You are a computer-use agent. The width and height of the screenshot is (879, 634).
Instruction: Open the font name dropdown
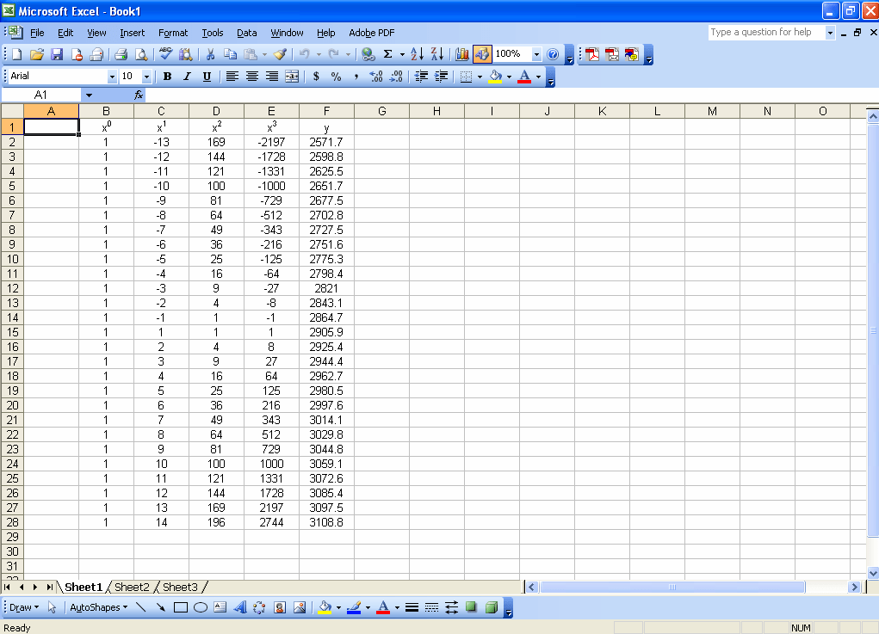tap(114, 77)
